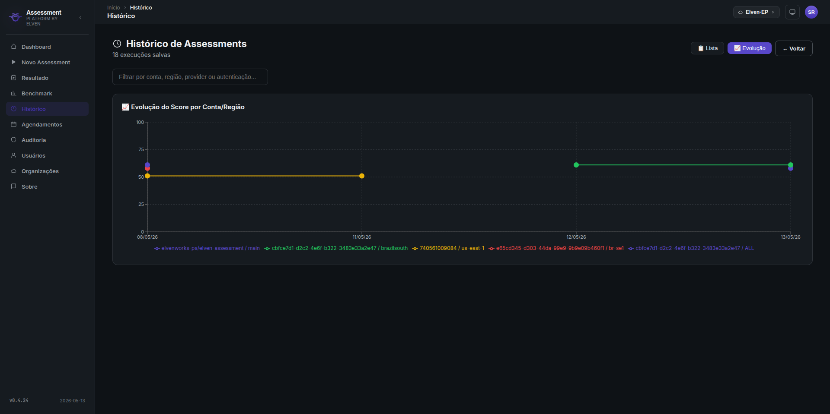Click the monitor display icon in header
Screen dimensions: 830x414
tap(792, 12)
